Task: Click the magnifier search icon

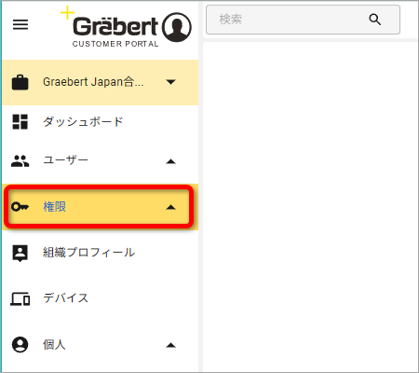Action: point(375,20)
